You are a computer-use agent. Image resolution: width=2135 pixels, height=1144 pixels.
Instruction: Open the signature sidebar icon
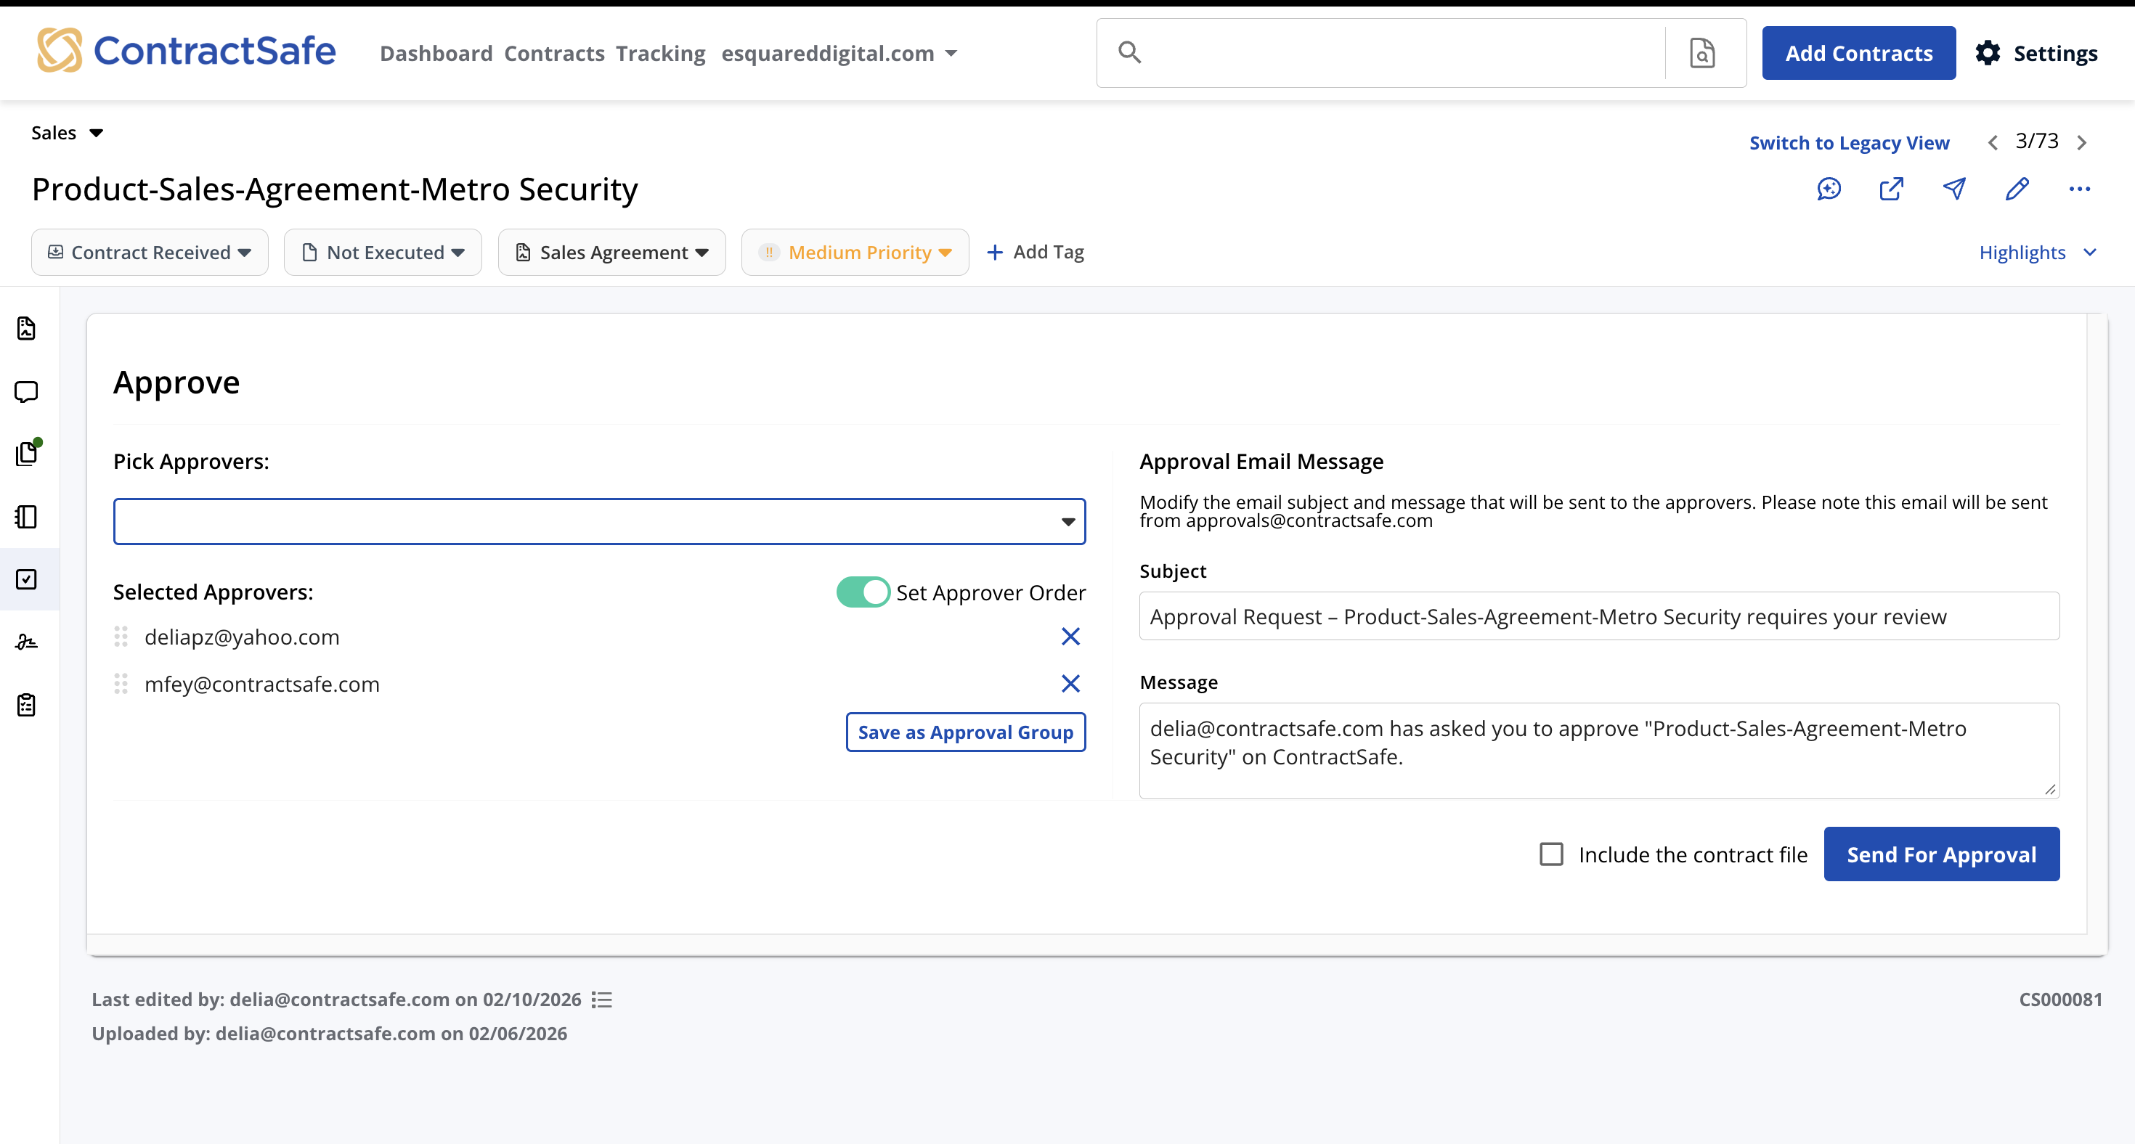tap(27, 642)
